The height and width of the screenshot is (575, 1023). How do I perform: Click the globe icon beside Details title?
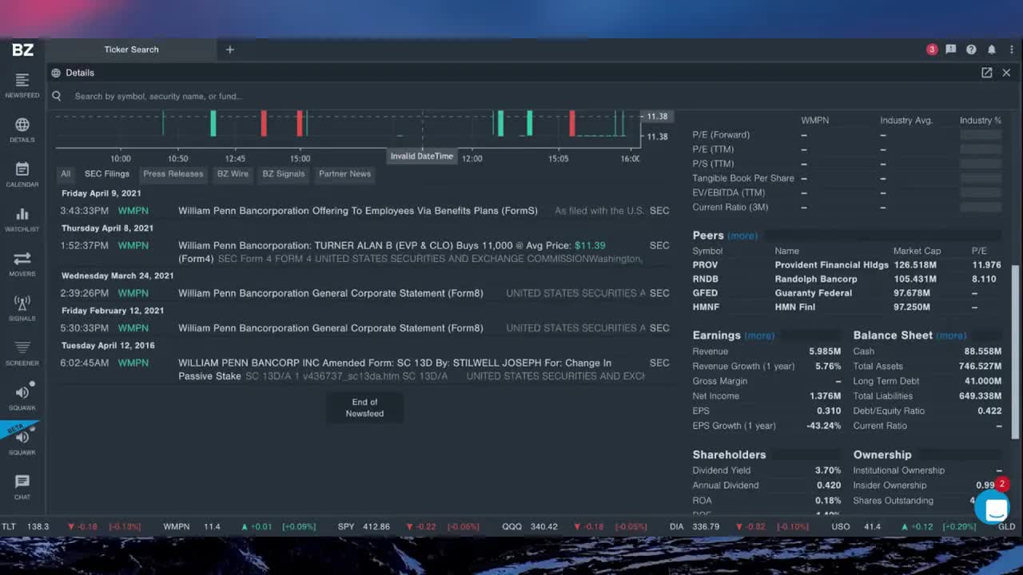point(56,73)
